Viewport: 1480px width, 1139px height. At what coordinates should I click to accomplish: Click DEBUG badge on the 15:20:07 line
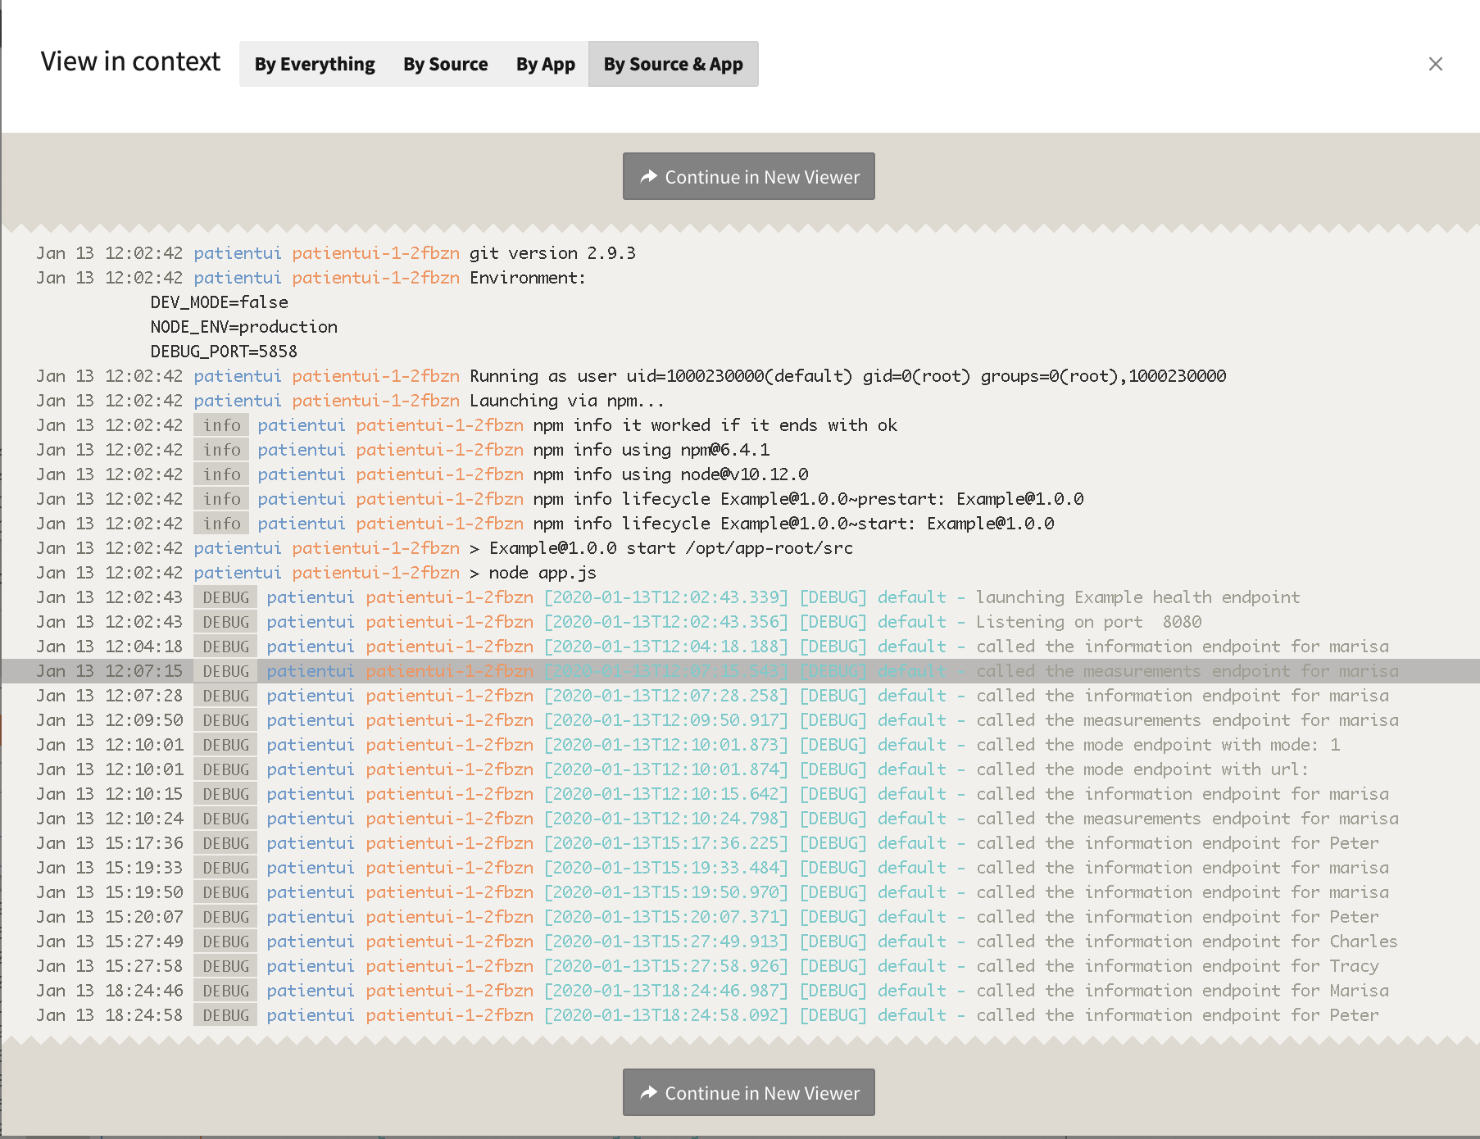click(225, 917)
